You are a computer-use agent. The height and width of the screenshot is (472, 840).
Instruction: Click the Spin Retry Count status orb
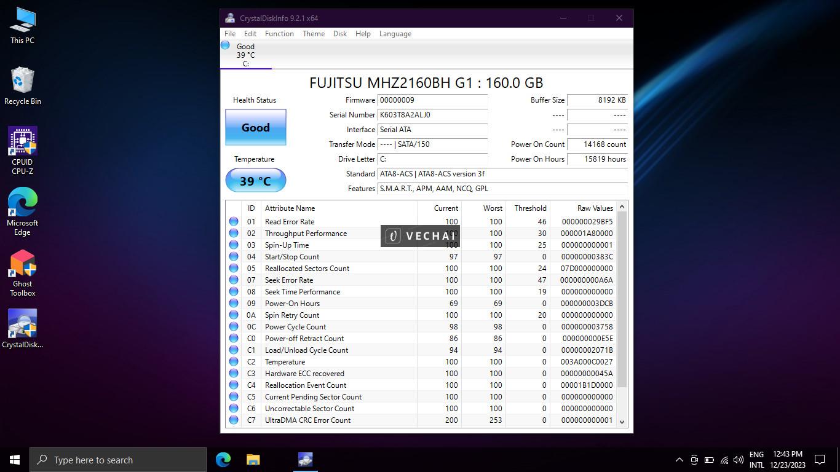(x=234, y=315)
